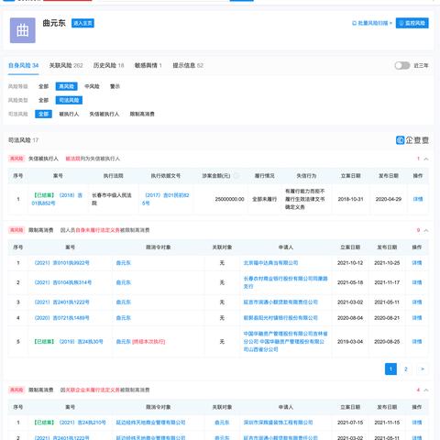The width and height of the screenshot is (440, 440).
Task: Open 详情 for the 2021-11-17 record
Action: pos(417,282)
